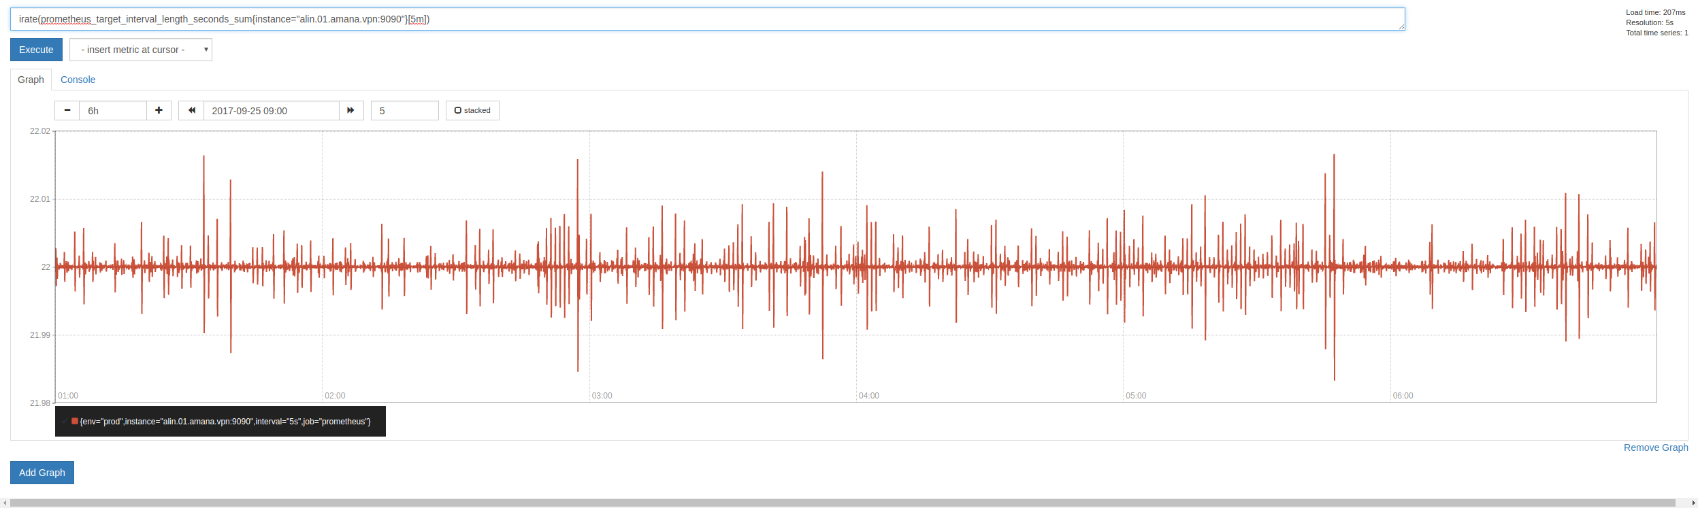1698x508 pixels.
Task: Select the Graph tab
Action: point(31,80)
